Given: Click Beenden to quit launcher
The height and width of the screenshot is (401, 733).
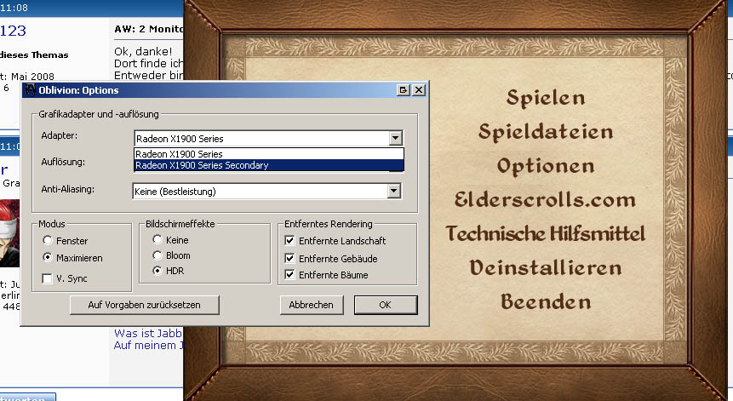Looking at the screenshot, I should 546,301.
